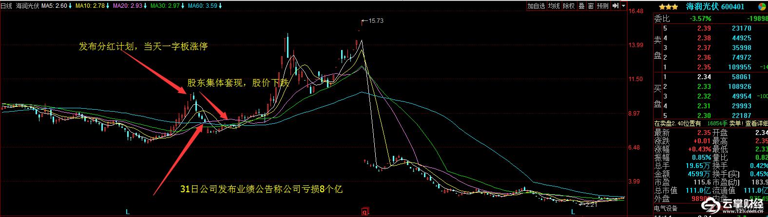This screenshot has width=768, height=217.
Task: Open the toolbar dropdown arrow beside jump icon
Action: point(623,6)
